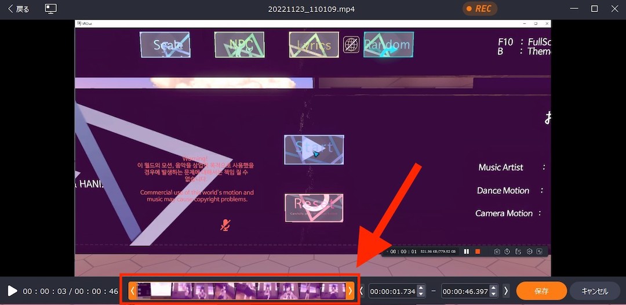Screen dimensions: 626x305
Task: Click the trim timeline thumbnail strip
Action: pyautogui.click(x=241, y=291)
